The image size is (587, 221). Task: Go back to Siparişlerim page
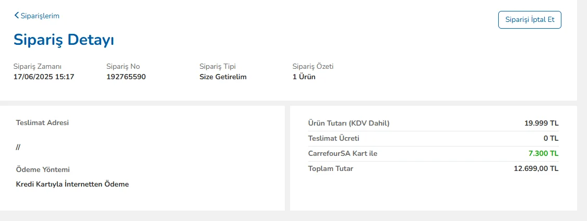click(x=40, y=16)
